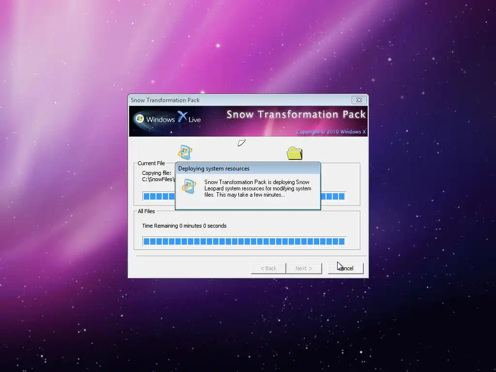This screenshot has width=496, height=372.
Task: Click the 'Deploying system resources' popup title
Action: point(214,169)
